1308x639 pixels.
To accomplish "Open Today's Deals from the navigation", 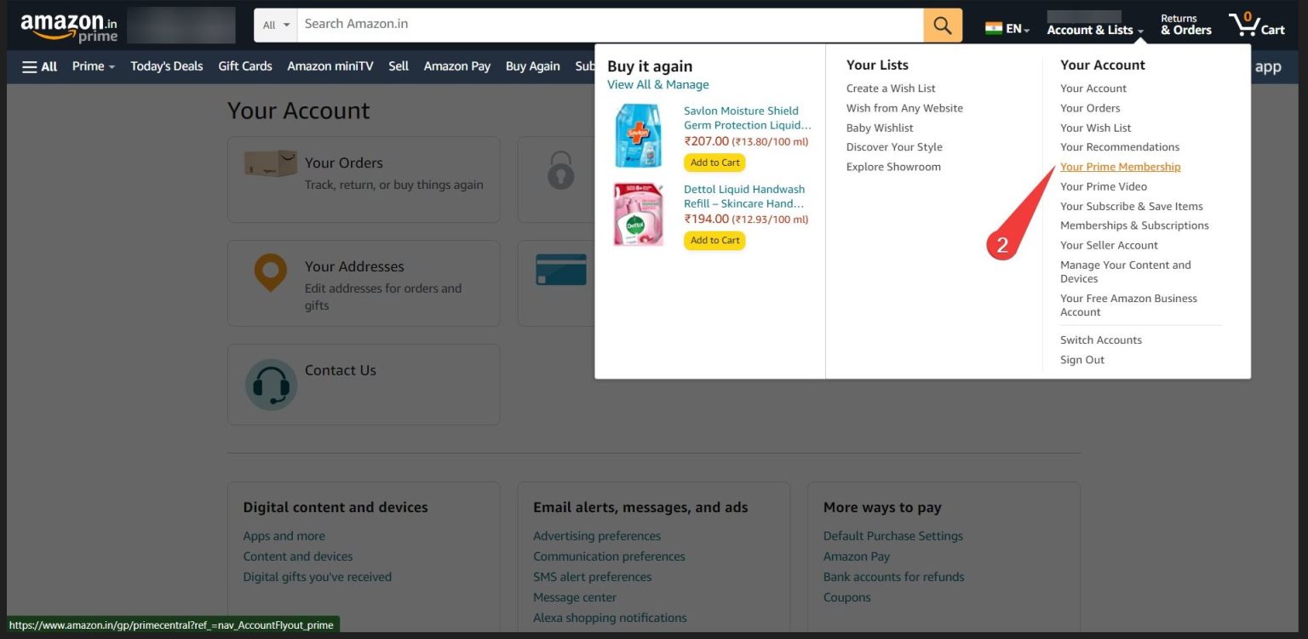I will click(166, 66).
